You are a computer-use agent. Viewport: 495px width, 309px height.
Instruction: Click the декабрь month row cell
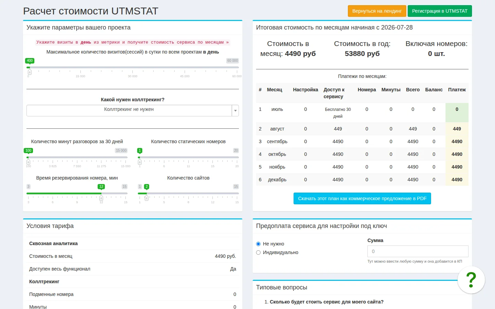[x=277, y=180]
